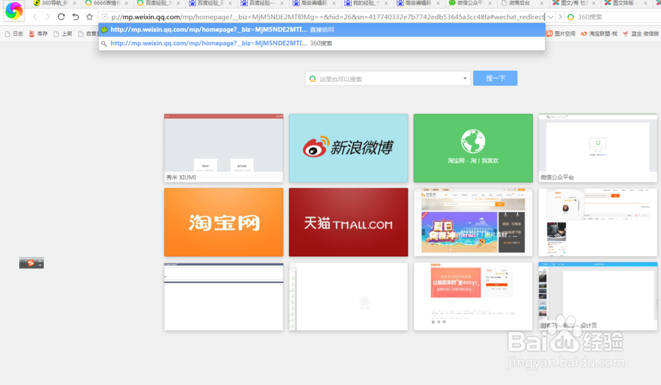Open the 天猫 TMALL.COM tile
Screen dimensions: 661x385
pyautogui.click(x=348, y=222)
